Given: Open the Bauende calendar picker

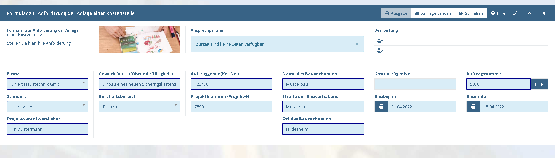Looking at the screenshot, I should coord(473,107).
